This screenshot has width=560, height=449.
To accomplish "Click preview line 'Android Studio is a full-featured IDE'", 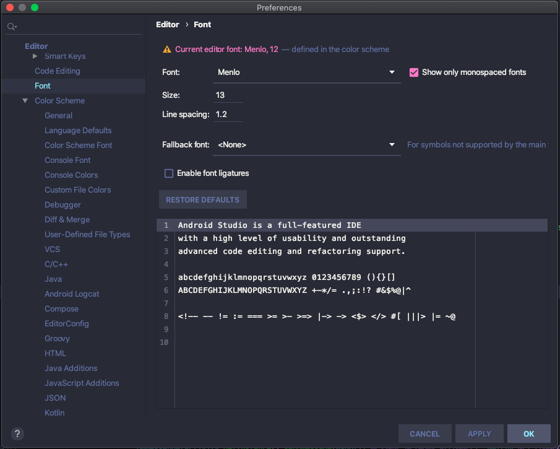I will pyautogui.click(x=269, y=225).
